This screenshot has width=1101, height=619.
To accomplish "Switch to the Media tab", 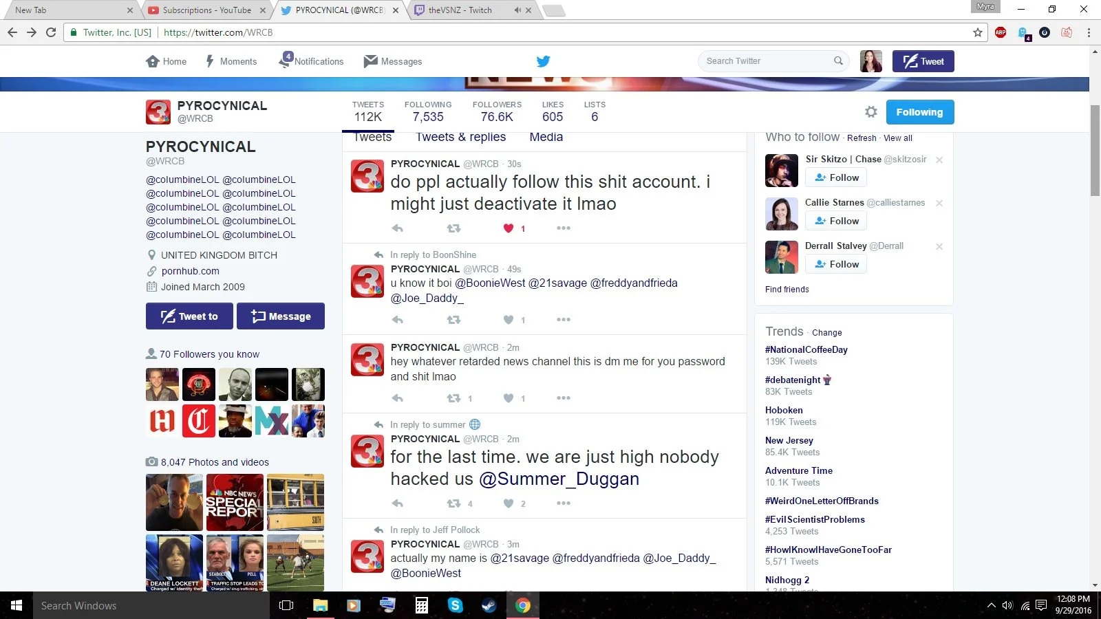I will pos(546,137).
